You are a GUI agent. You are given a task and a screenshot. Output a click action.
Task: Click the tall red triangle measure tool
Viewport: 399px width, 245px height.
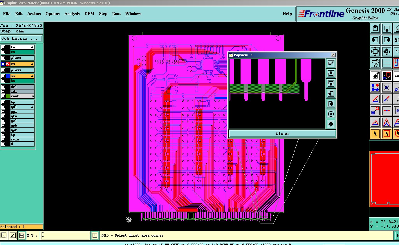(387, 122)
